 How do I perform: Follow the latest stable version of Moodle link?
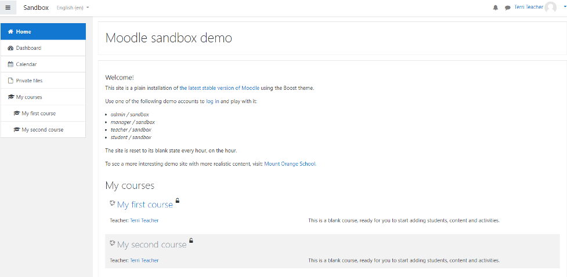coord(219,88)
